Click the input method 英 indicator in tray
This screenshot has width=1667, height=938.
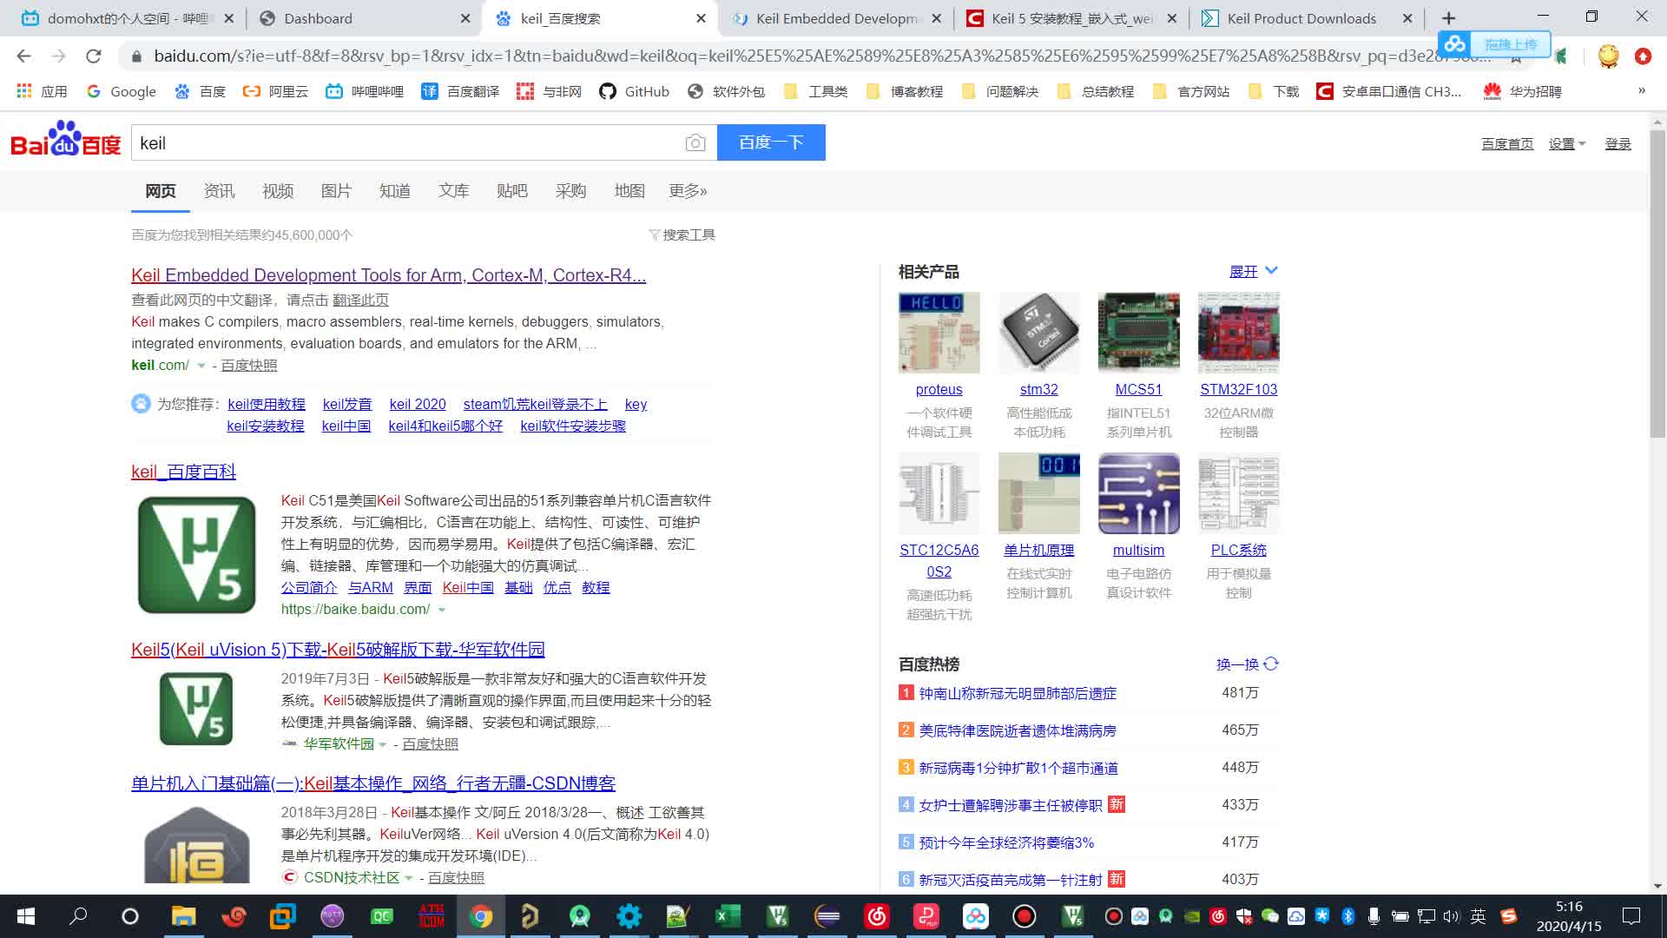1478,916
